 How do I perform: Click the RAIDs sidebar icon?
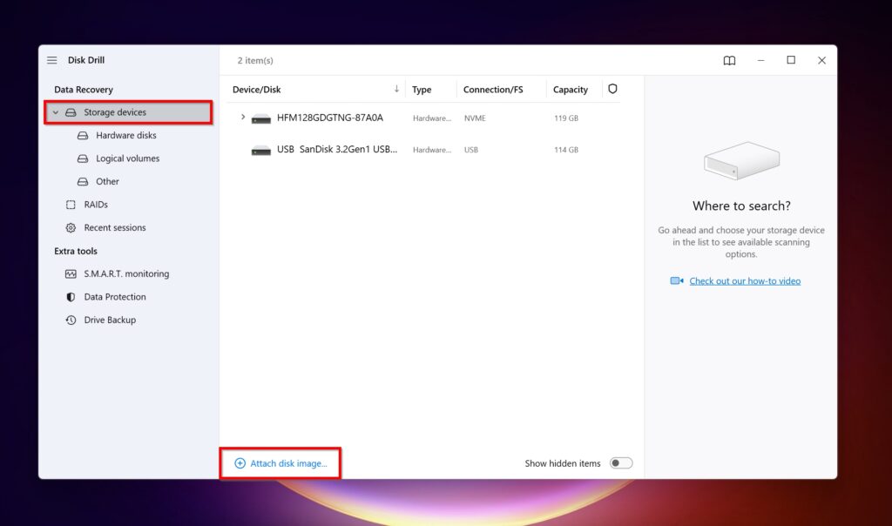coord(70,205)
